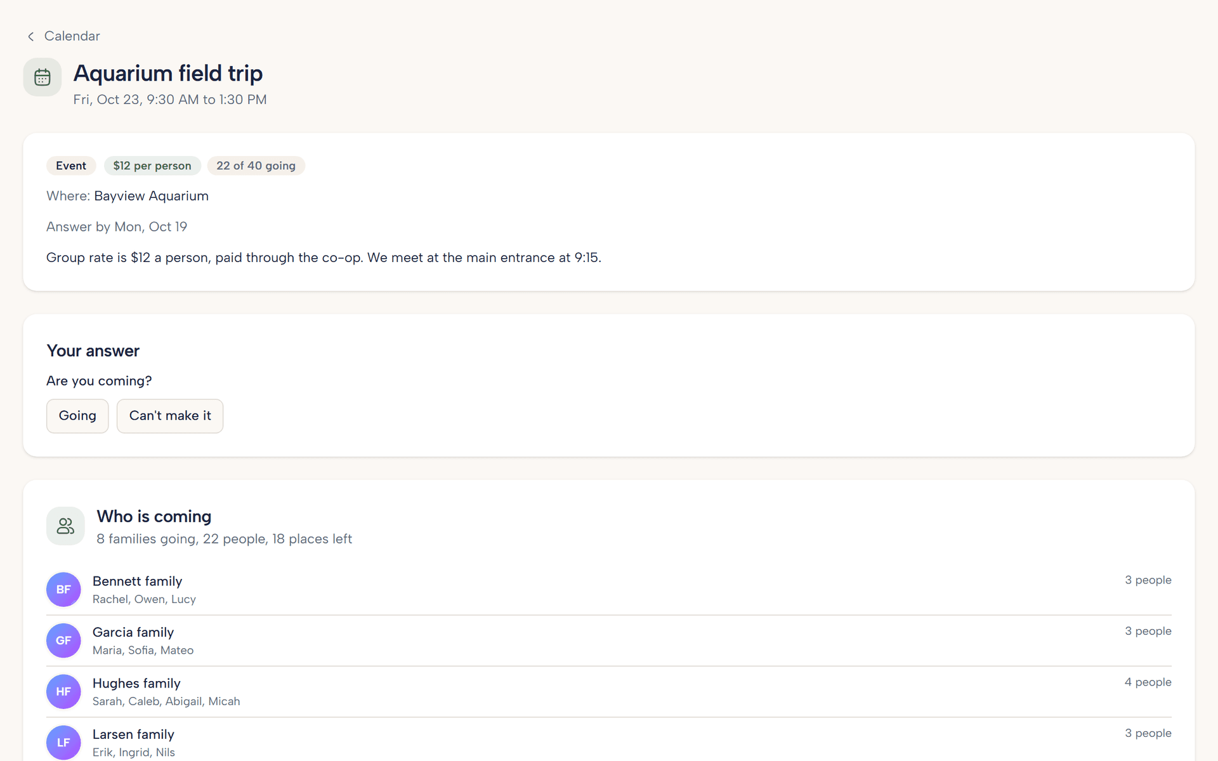Click the BF Bennett family avatar
Image resolution: width=1218 pixels, height=761 pixels.
pyautogui.click(x=63, y=590)
